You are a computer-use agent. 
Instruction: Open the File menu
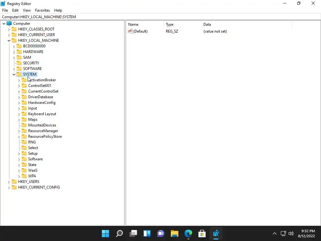coord(5,10)
